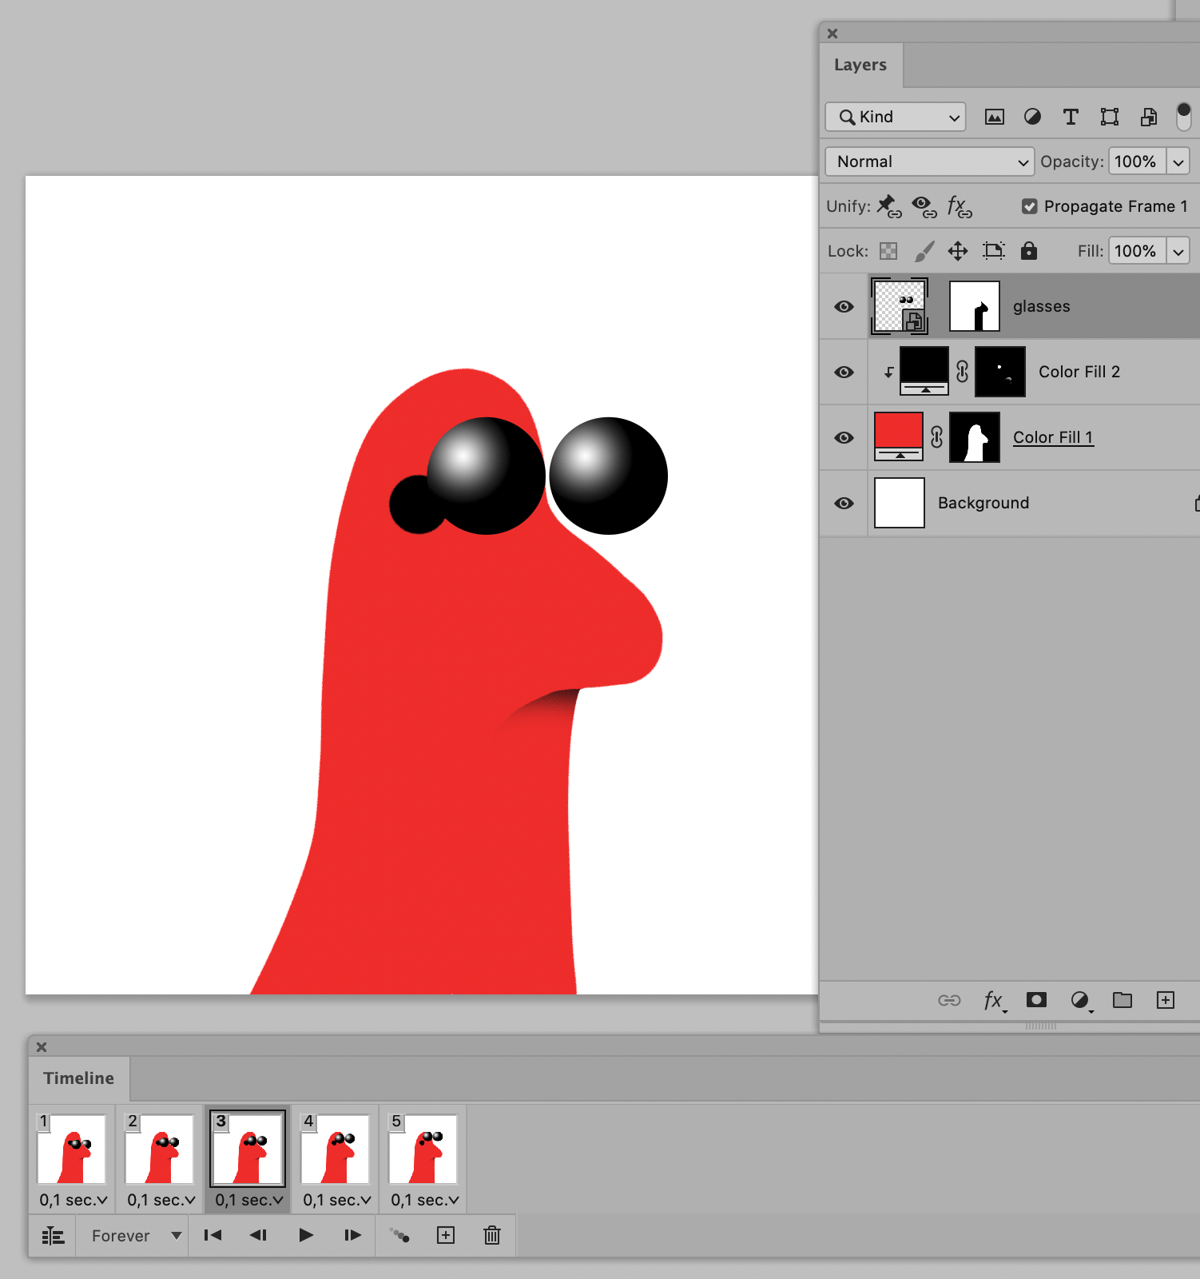Select animation frame 1 thumbnail
Image resolution: width=1200 pixels, height=1279 pixels.
coord(72,1148)
